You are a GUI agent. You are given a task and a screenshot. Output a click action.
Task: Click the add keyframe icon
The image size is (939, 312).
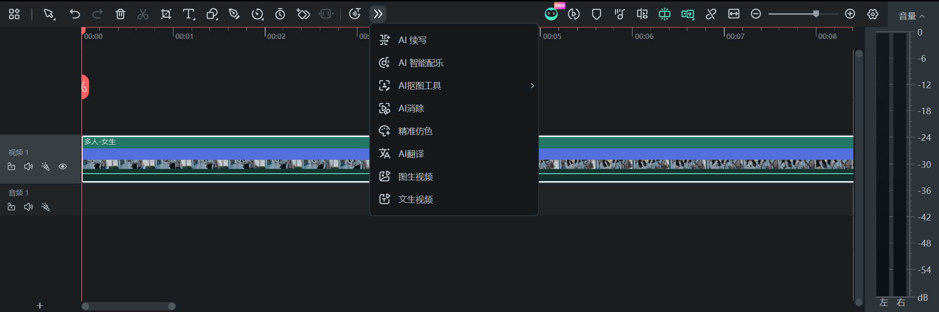pos(303,14)
